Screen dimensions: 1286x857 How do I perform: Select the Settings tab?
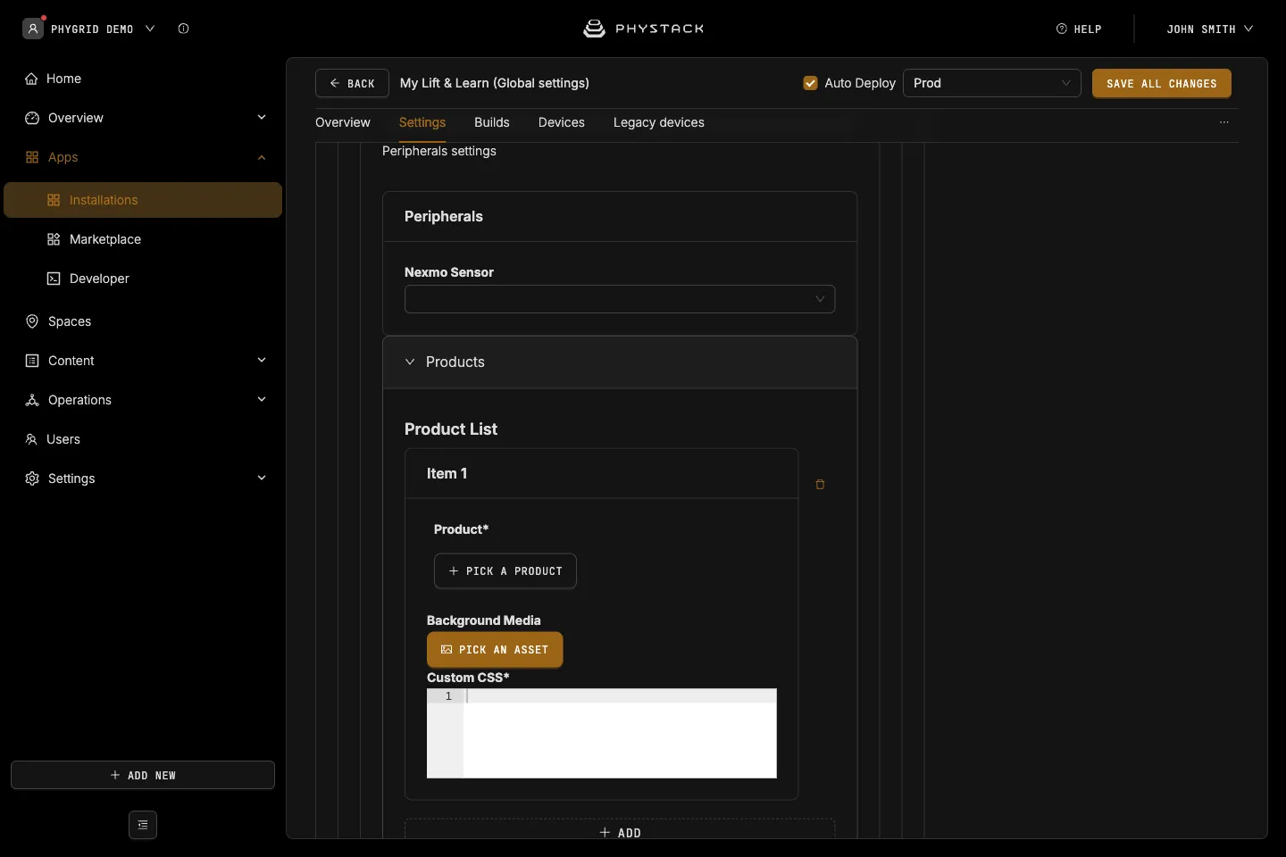tap(422, 122)
